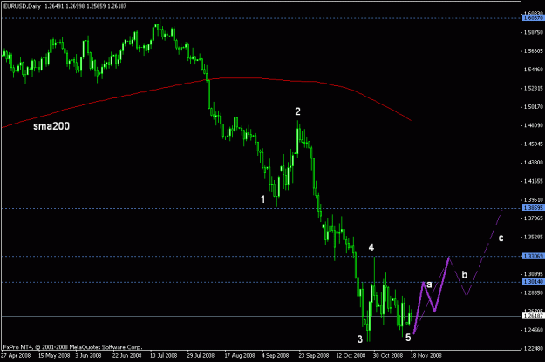Click the 1.39510 price scale value
This screenshot has width=545, height=362.
pos(533,200)
